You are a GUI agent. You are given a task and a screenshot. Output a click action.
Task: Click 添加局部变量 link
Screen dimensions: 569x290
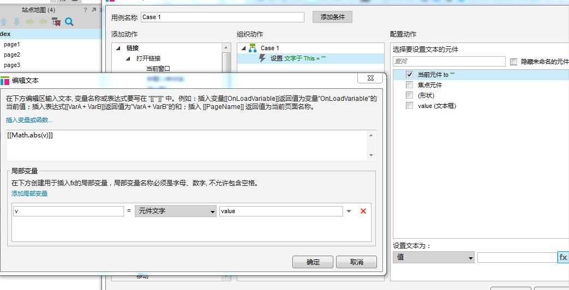[x=29, y=194]
